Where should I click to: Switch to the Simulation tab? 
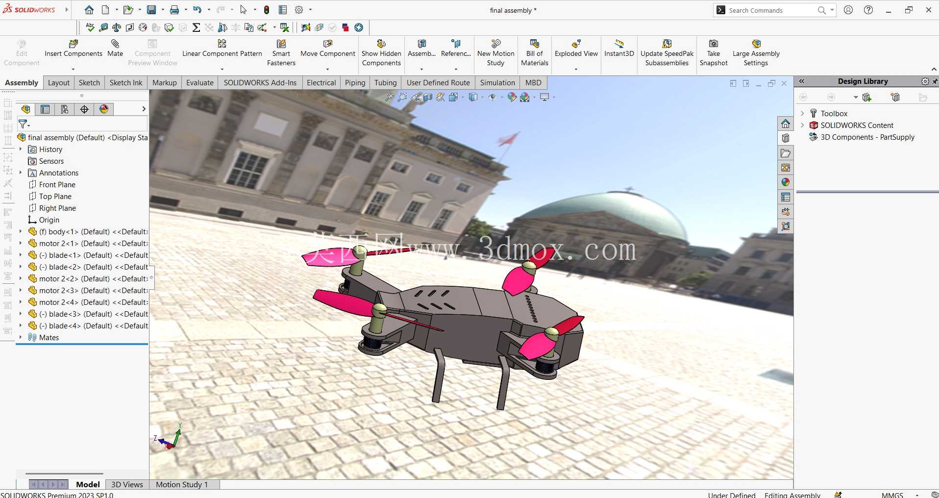pyautogui.click(x=497, y=83)
